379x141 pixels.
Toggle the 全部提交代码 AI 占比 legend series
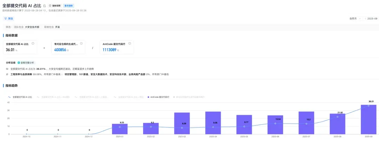click(20, 97)
